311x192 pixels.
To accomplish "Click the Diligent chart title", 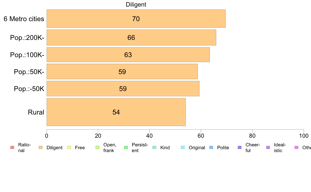I will (136, 4).
